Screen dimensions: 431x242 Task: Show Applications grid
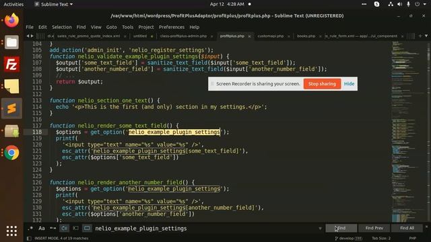coord(11,231)
